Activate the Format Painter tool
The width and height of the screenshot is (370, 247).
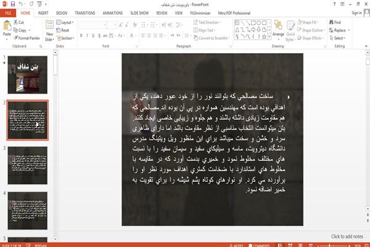27,38
